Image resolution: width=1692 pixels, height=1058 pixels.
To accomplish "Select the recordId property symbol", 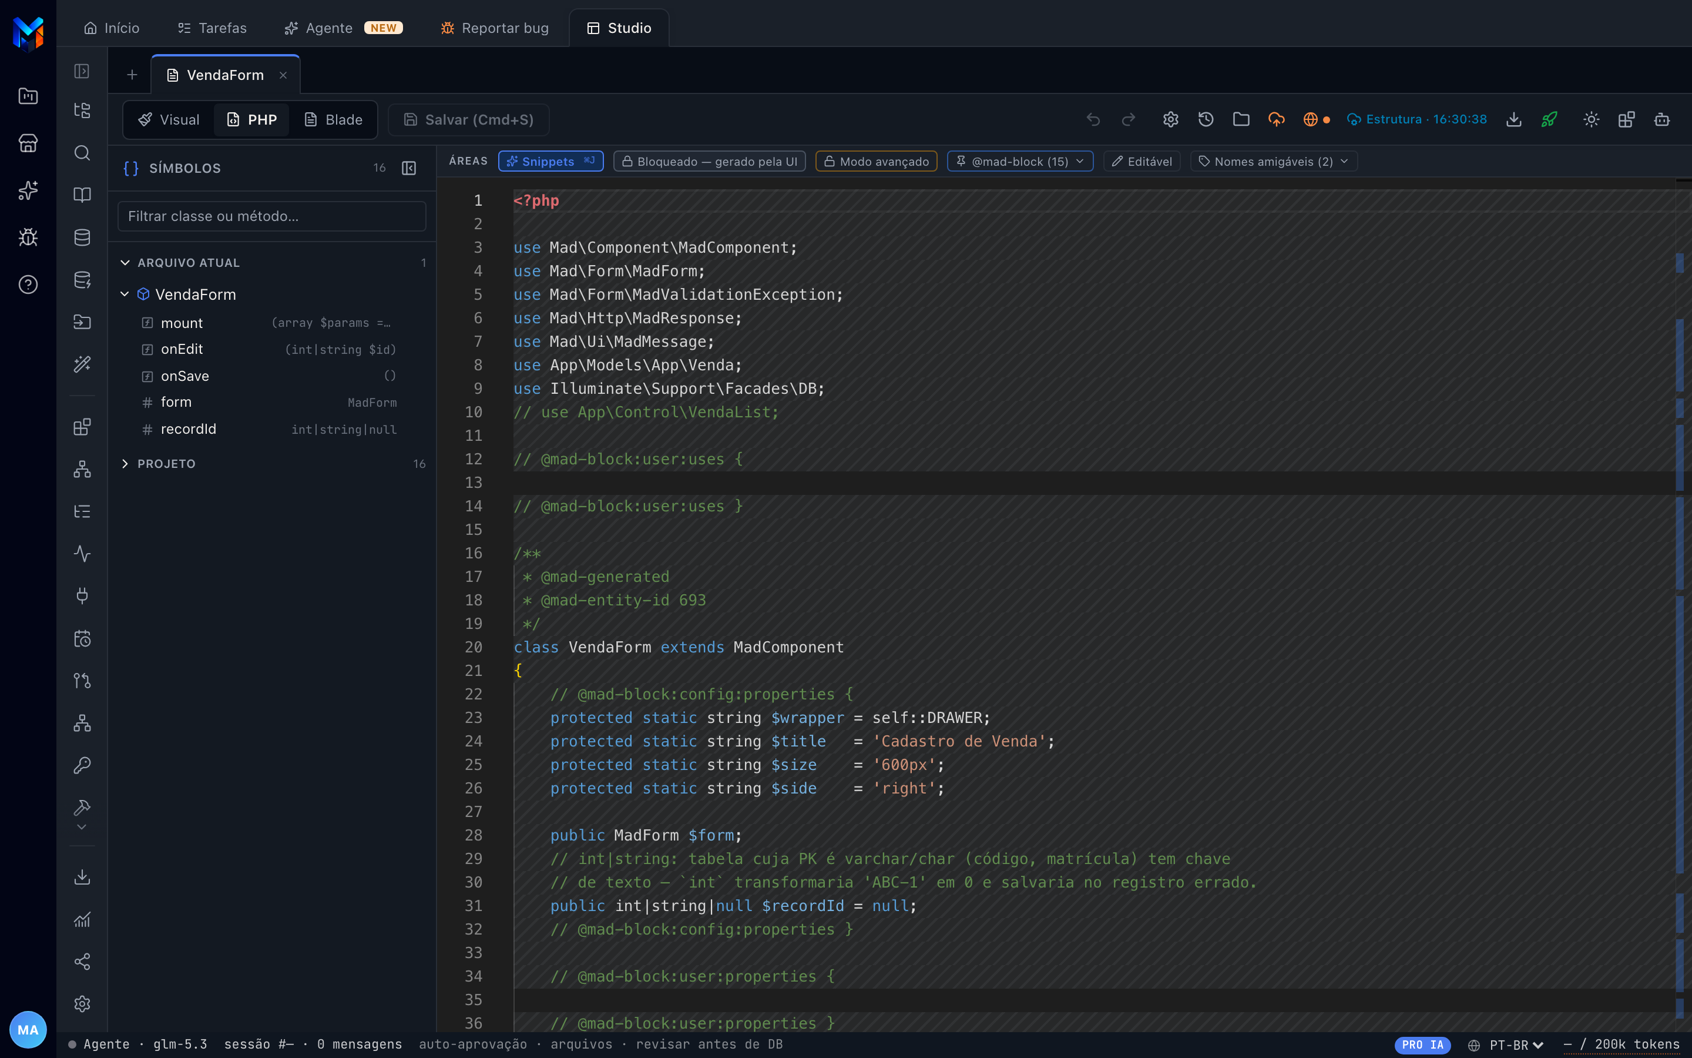I will click(x=271, y=429).
